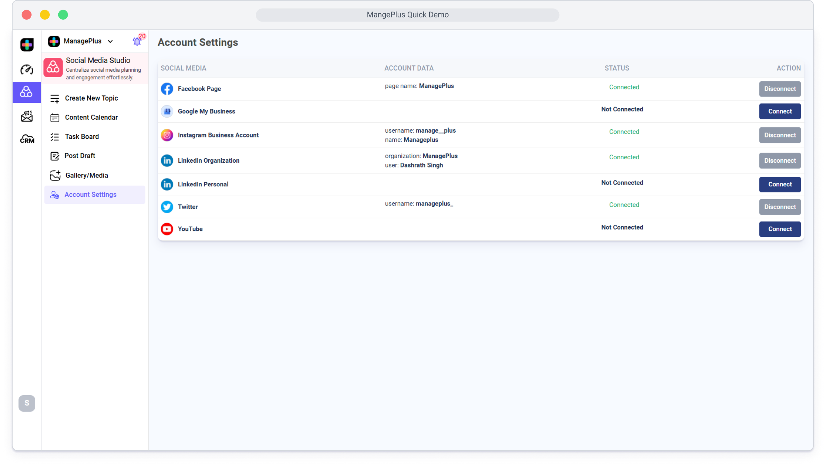Connect the YouTube account

point(779,229)
